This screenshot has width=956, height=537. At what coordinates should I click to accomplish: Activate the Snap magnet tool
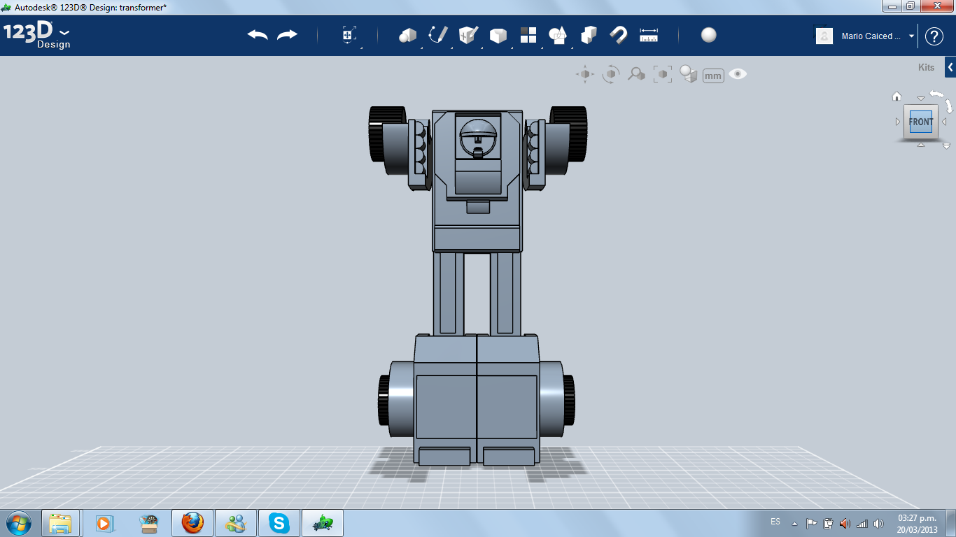pos(618,35)
